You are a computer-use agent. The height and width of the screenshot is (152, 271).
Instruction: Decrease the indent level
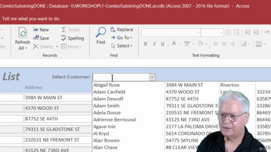256,32
